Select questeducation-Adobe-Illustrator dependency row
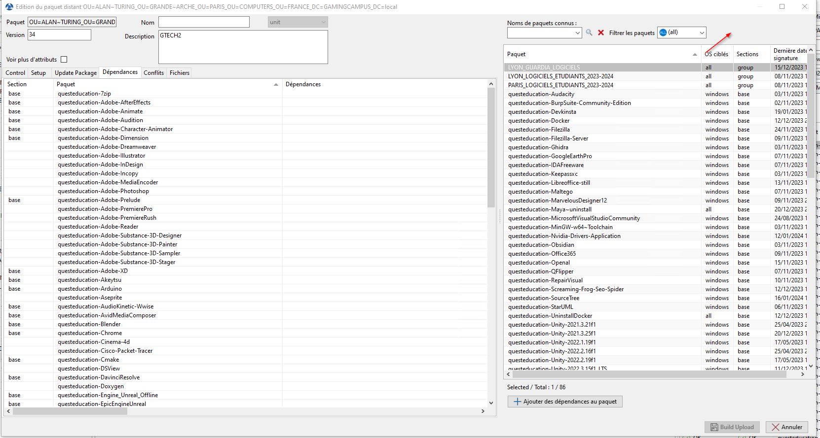This screenshot has width=820, height=438. 246,156
